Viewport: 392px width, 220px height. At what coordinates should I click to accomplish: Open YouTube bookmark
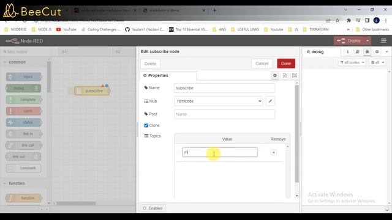click(66, 29)
